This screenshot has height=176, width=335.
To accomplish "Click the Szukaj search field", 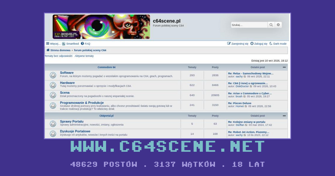I will [x=249, y=25].
